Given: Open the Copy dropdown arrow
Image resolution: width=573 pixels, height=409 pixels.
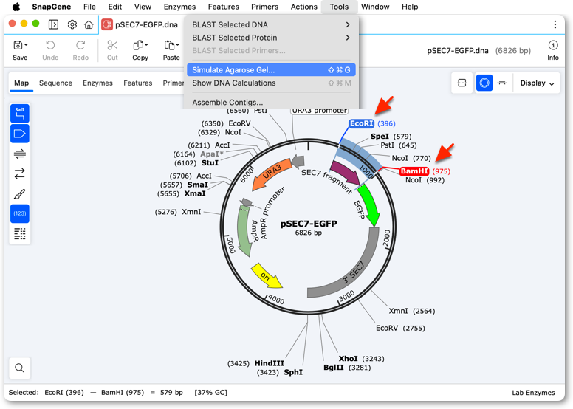Looking at the screenshot, I should [146, 45].
